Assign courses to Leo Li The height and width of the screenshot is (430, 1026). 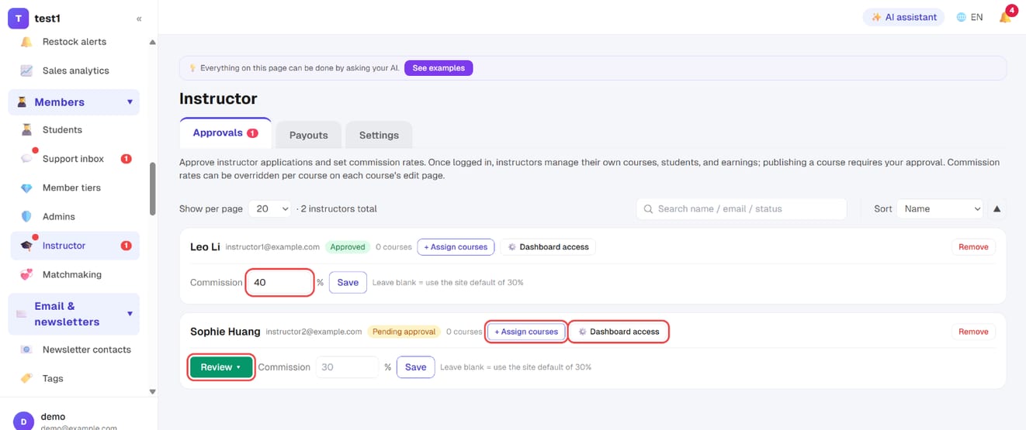(x=456, y=247)
